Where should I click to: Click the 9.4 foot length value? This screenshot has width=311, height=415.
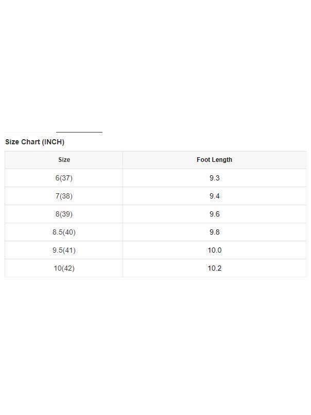(214, 196)
